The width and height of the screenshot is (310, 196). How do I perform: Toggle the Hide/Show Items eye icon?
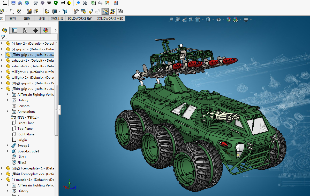click(x=218, y=20)
